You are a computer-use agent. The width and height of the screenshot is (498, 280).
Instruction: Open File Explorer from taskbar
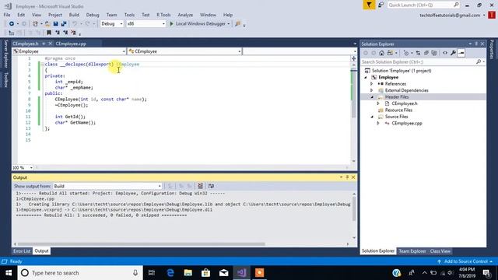click(x=188, y=273)
